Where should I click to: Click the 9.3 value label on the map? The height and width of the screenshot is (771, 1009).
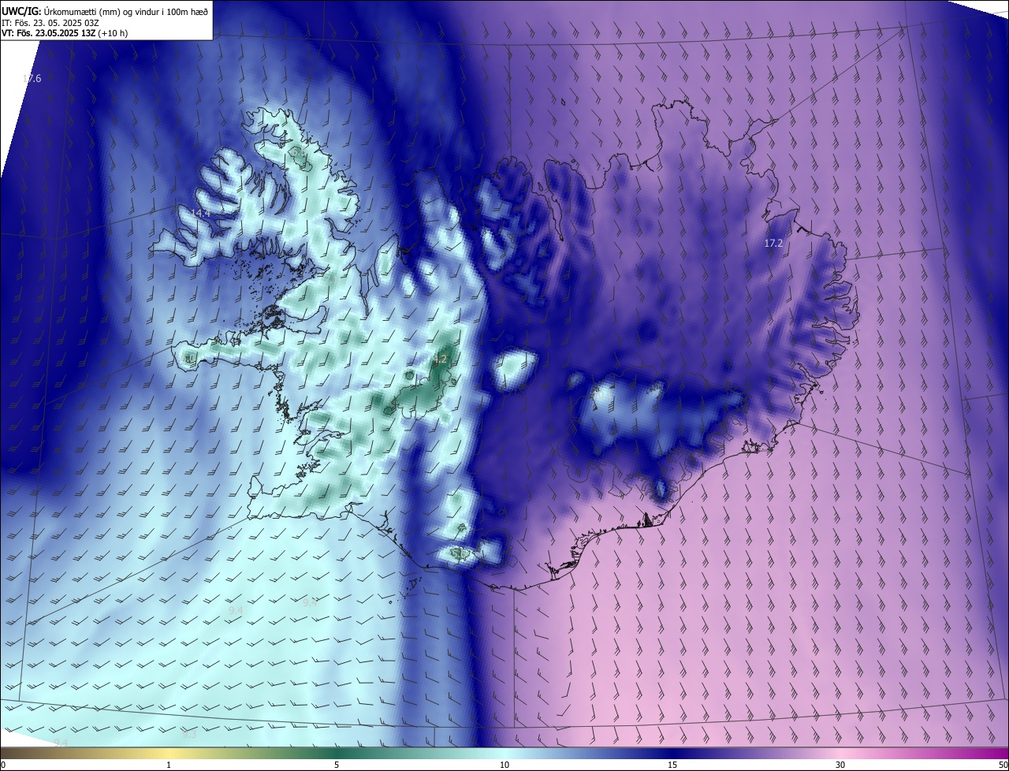(189, 734)
